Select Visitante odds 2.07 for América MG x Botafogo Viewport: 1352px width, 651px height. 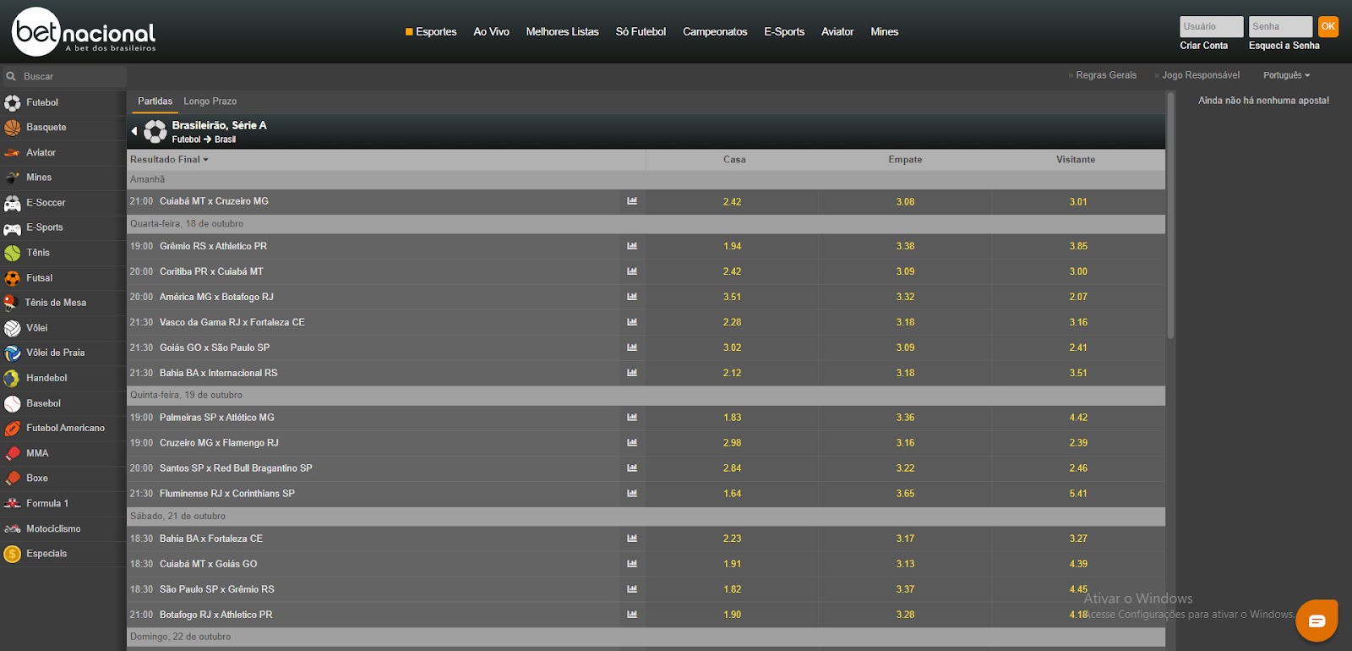(1078, 298)
